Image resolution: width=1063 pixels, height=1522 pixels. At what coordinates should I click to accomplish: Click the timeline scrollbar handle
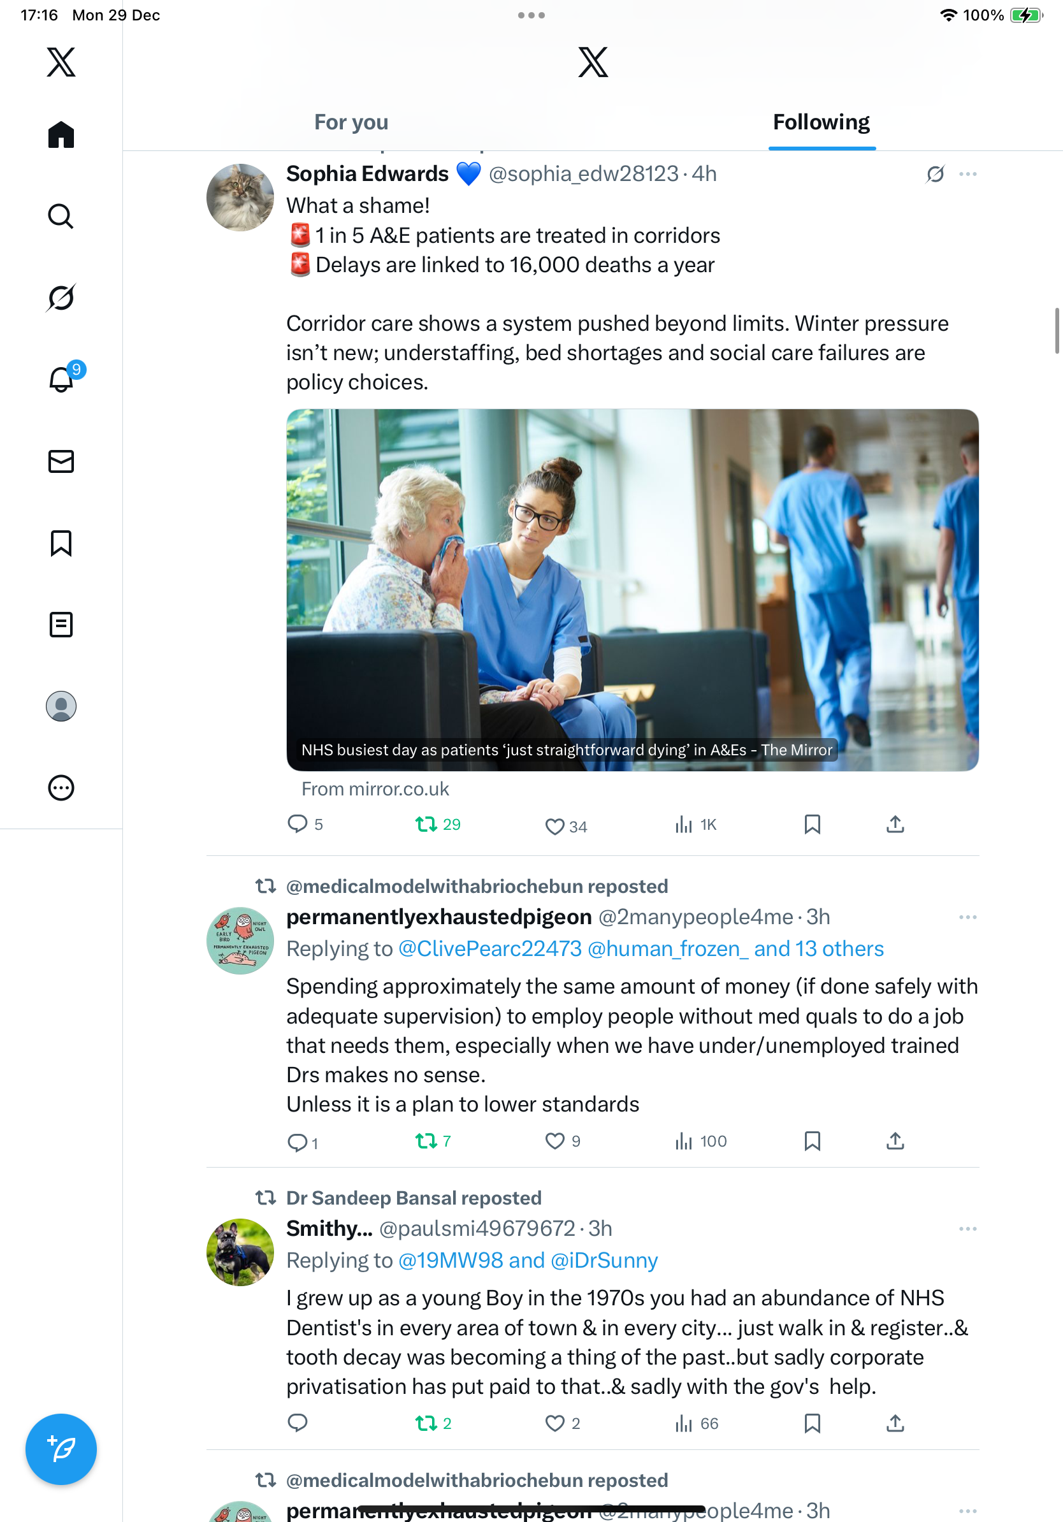pos(1058,330)
